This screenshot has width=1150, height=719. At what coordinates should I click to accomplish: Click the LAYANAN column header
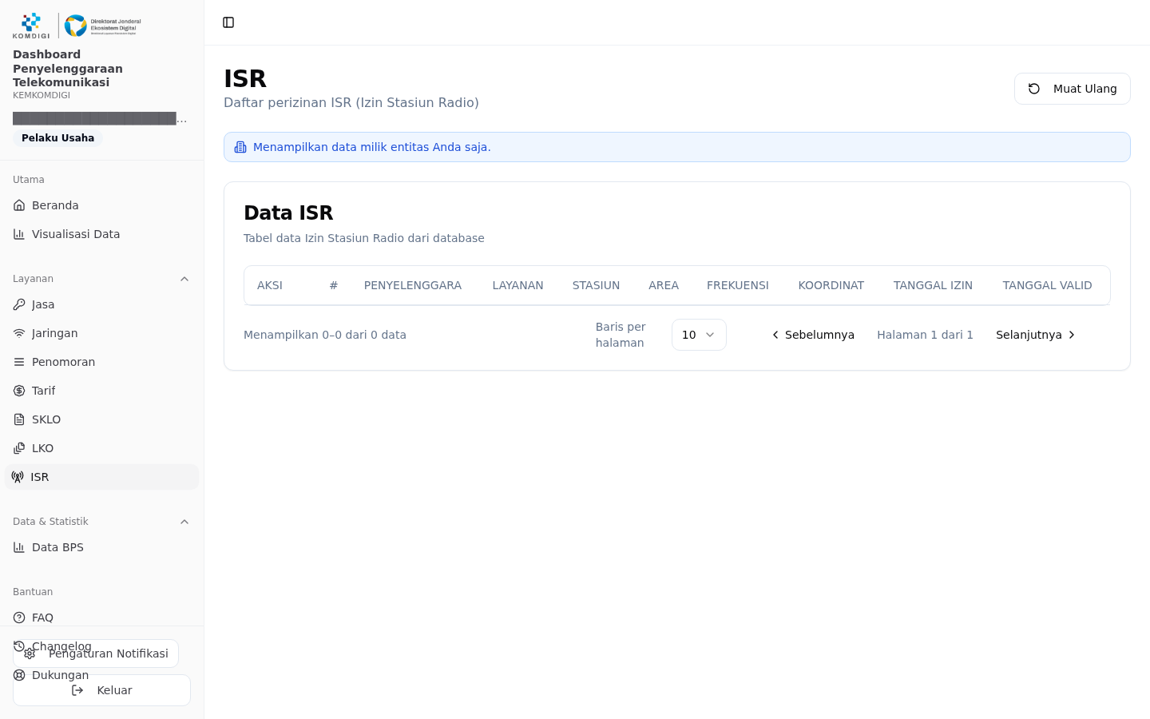pyautogui.click(x=517, y=285)
